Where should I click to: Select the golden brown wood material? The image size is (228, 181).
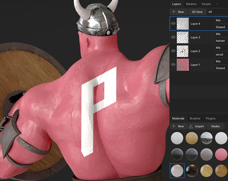221,171
